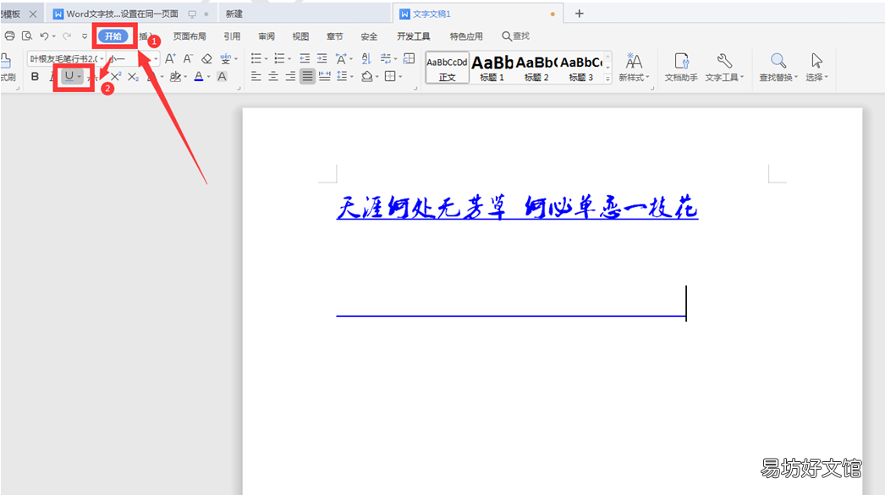This screenshot has width=885, height=495.
Task: Click the Chinese text layout icon
Action: tap(341, 58)
